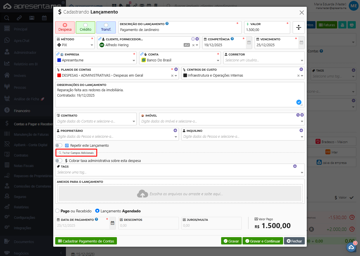Screen dimensions: 360x256
Task: Select the Pago ou Recebido radio option
Action: click(x=57, y=211)
